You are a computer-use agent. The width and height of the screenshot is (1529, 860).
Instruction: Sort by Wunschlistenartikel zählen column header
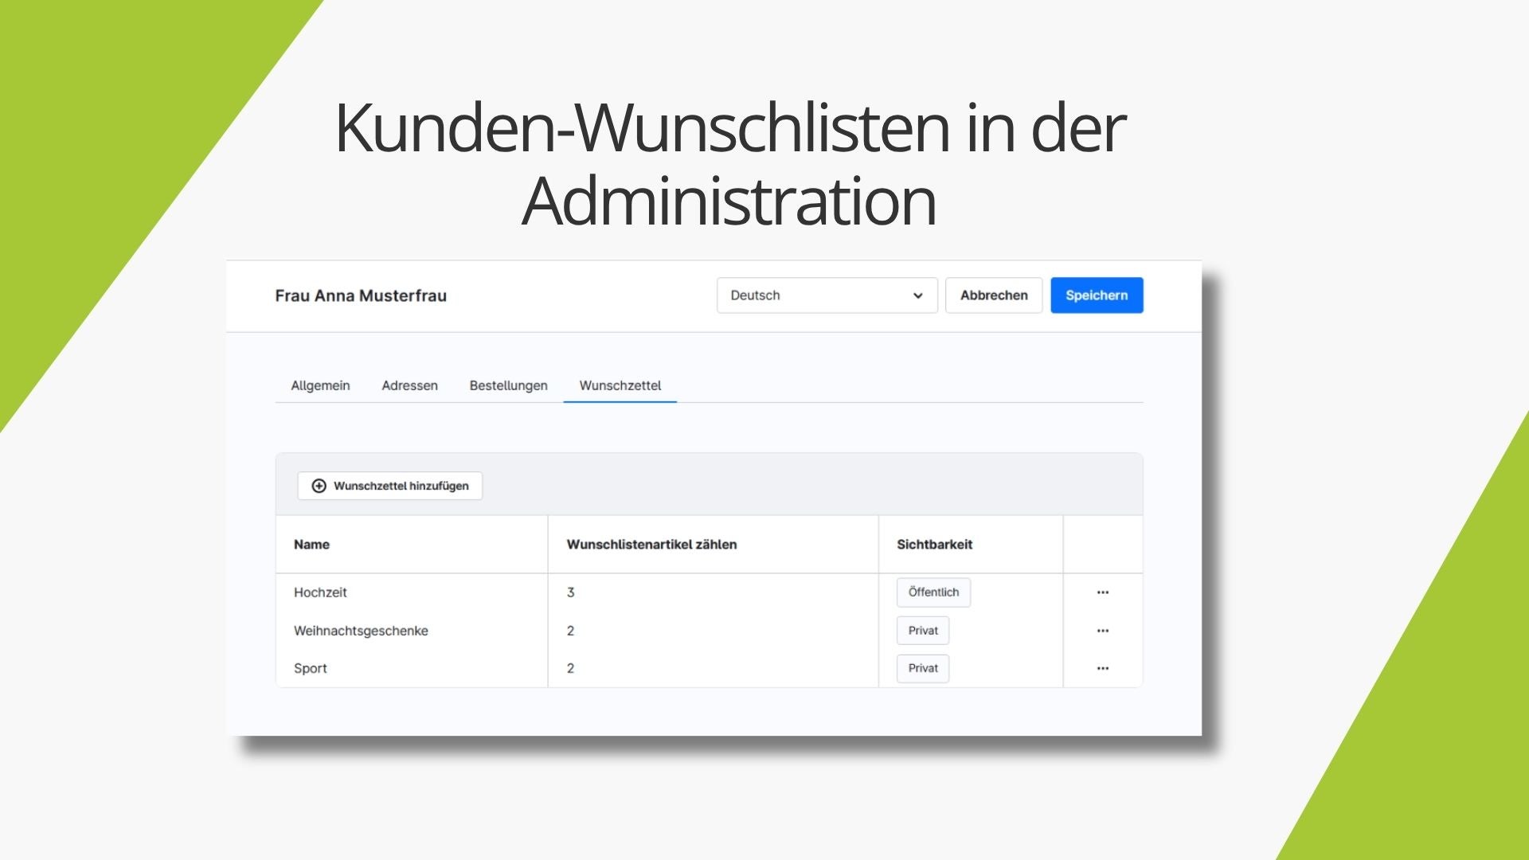tap(651, 545)
